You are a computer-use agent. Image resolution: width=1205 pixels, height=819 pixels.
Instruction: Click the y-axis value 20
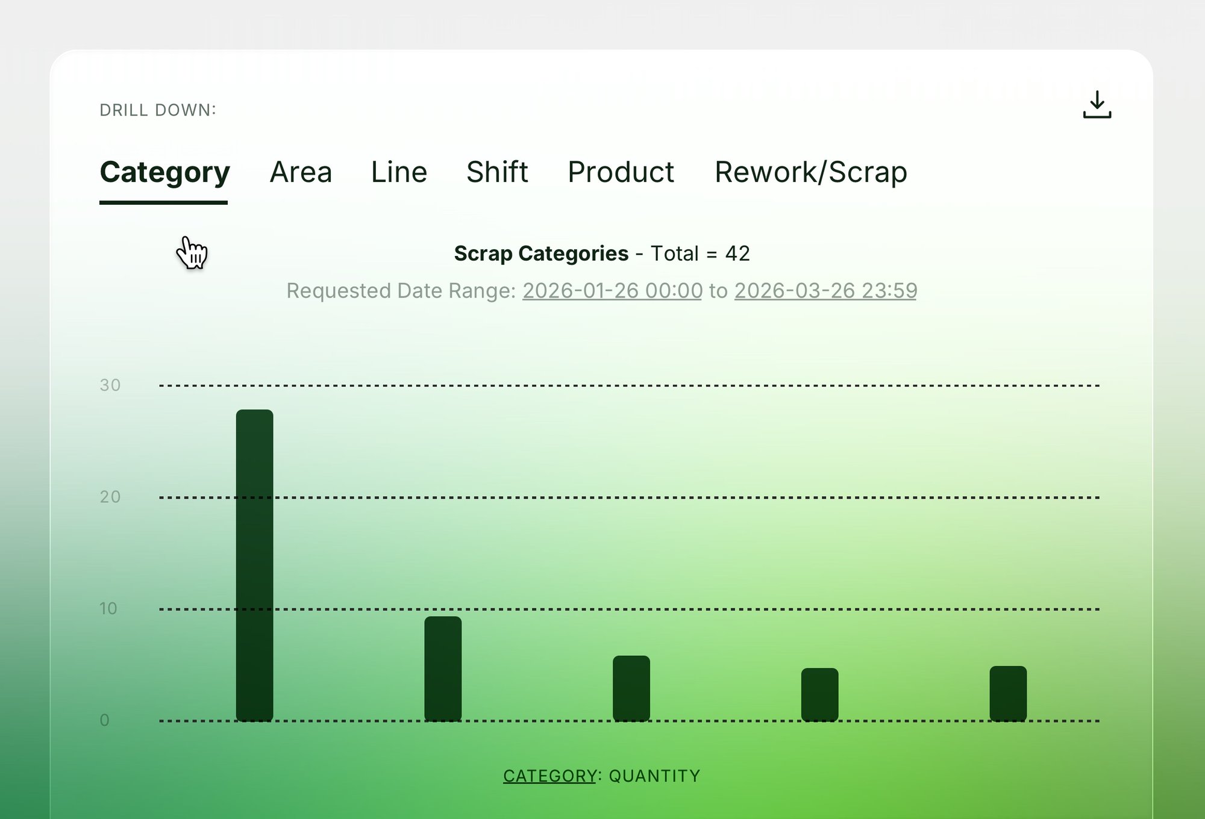click(x=110, y=497)
